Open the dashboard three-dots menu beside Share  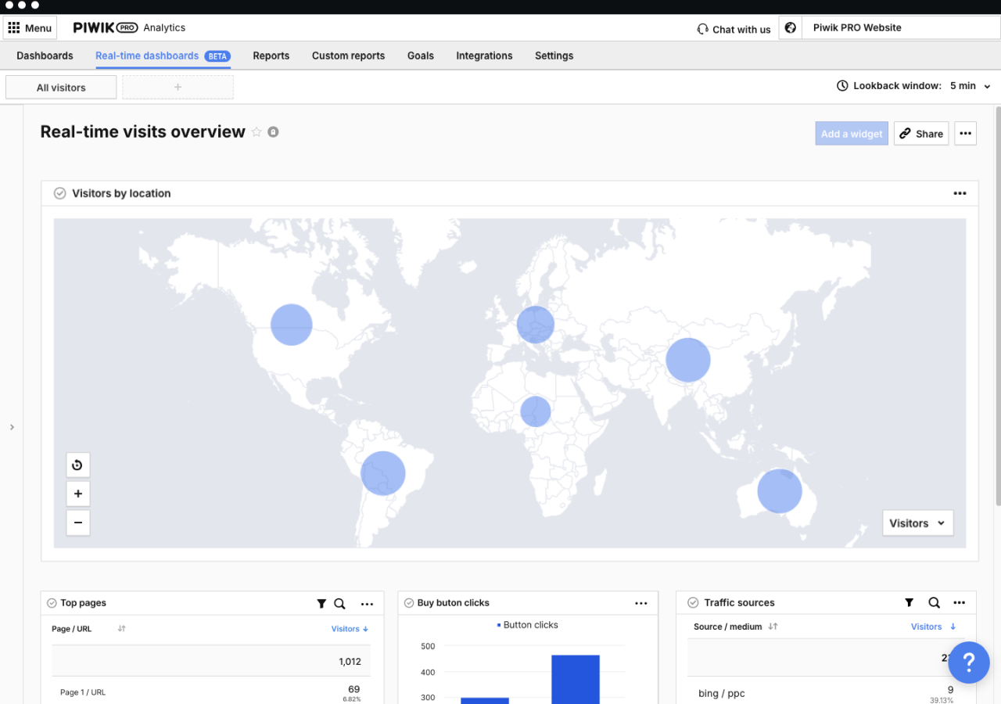click(966, 134)
